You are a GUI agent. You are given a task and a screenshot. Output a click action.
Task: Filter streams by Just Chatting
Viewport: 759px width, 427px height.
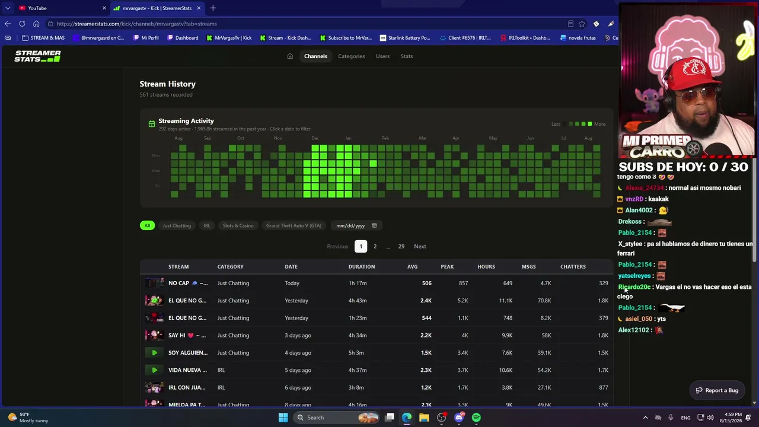click(177, 225)
